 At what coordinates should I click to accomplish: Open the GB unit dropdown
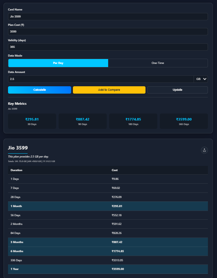click(201, 79)
